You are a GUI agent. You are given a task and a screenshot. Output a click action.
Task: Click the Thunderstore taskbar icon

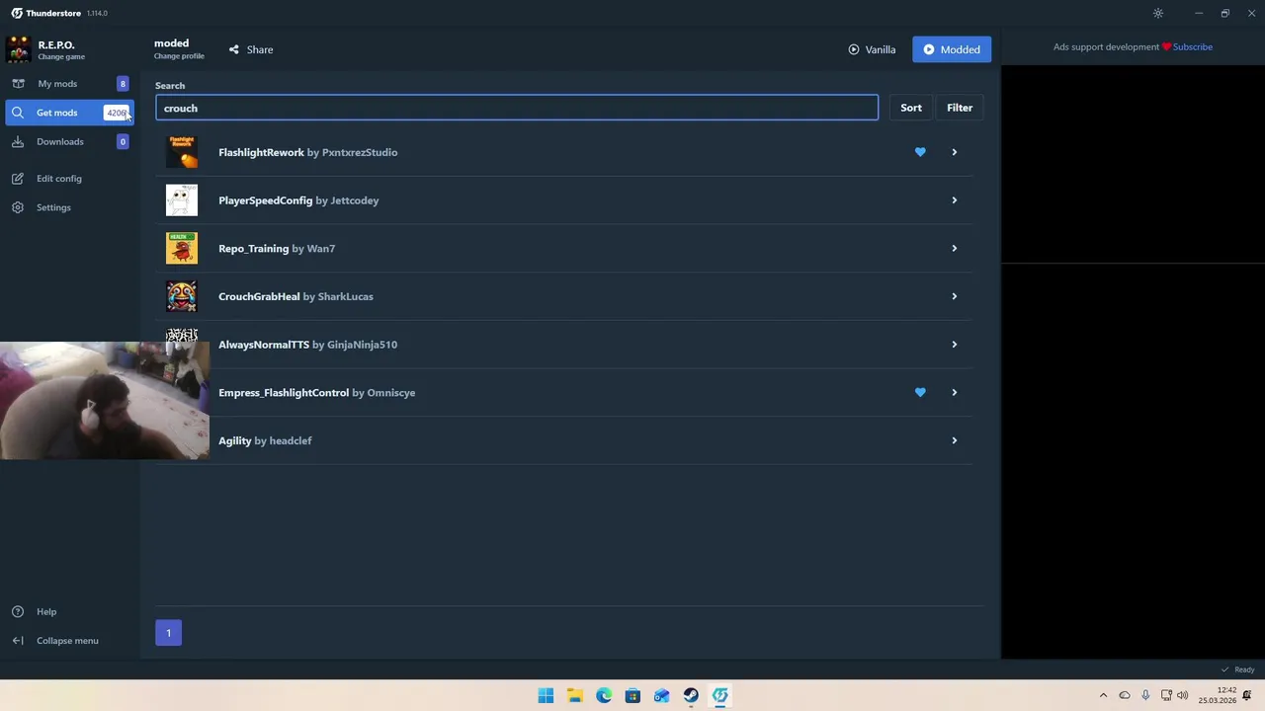tap(720, 695)
